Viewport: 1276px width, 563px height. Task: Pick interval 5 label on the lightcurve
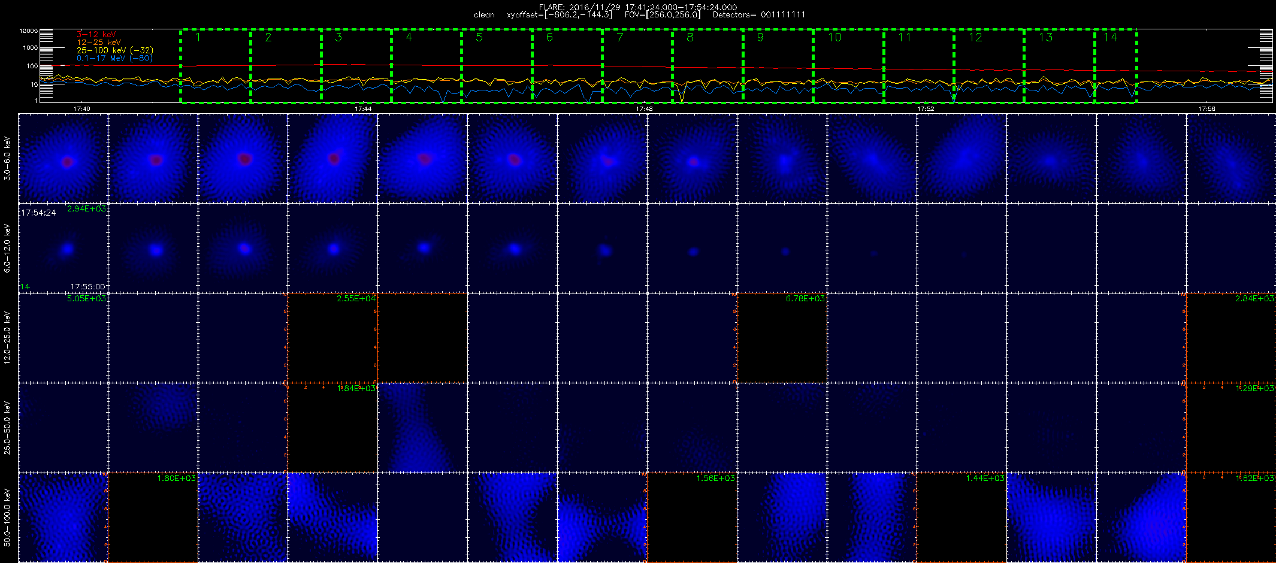pyautogui.click(x=479, y=37)
